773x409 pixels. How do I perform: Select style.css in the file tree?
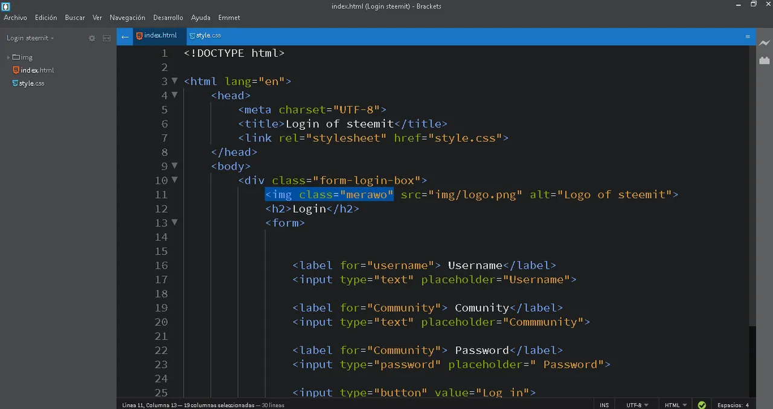[31, 83]
